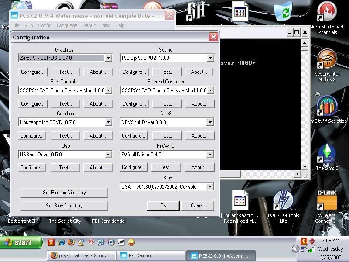Open Nero StartSmart Essentials desktop icon

(326, 18)
